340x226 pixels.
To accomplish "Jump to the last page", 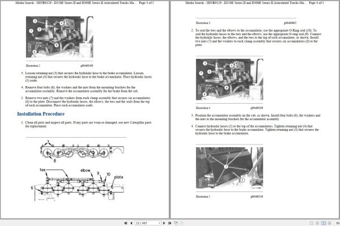I will 170,223.
